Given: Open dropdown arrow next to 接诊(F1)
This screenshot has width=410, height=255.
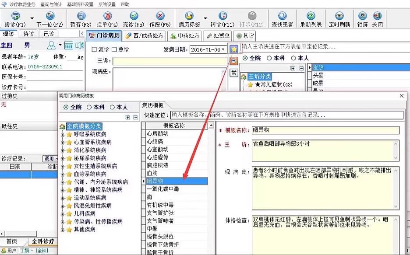Looking at the screenshot, I should pyautogui.click(x=32, y=18).
